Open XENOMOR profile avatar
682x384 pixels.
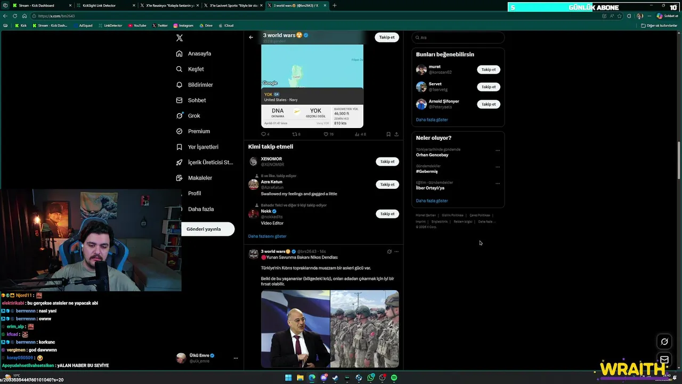(254, 162)
